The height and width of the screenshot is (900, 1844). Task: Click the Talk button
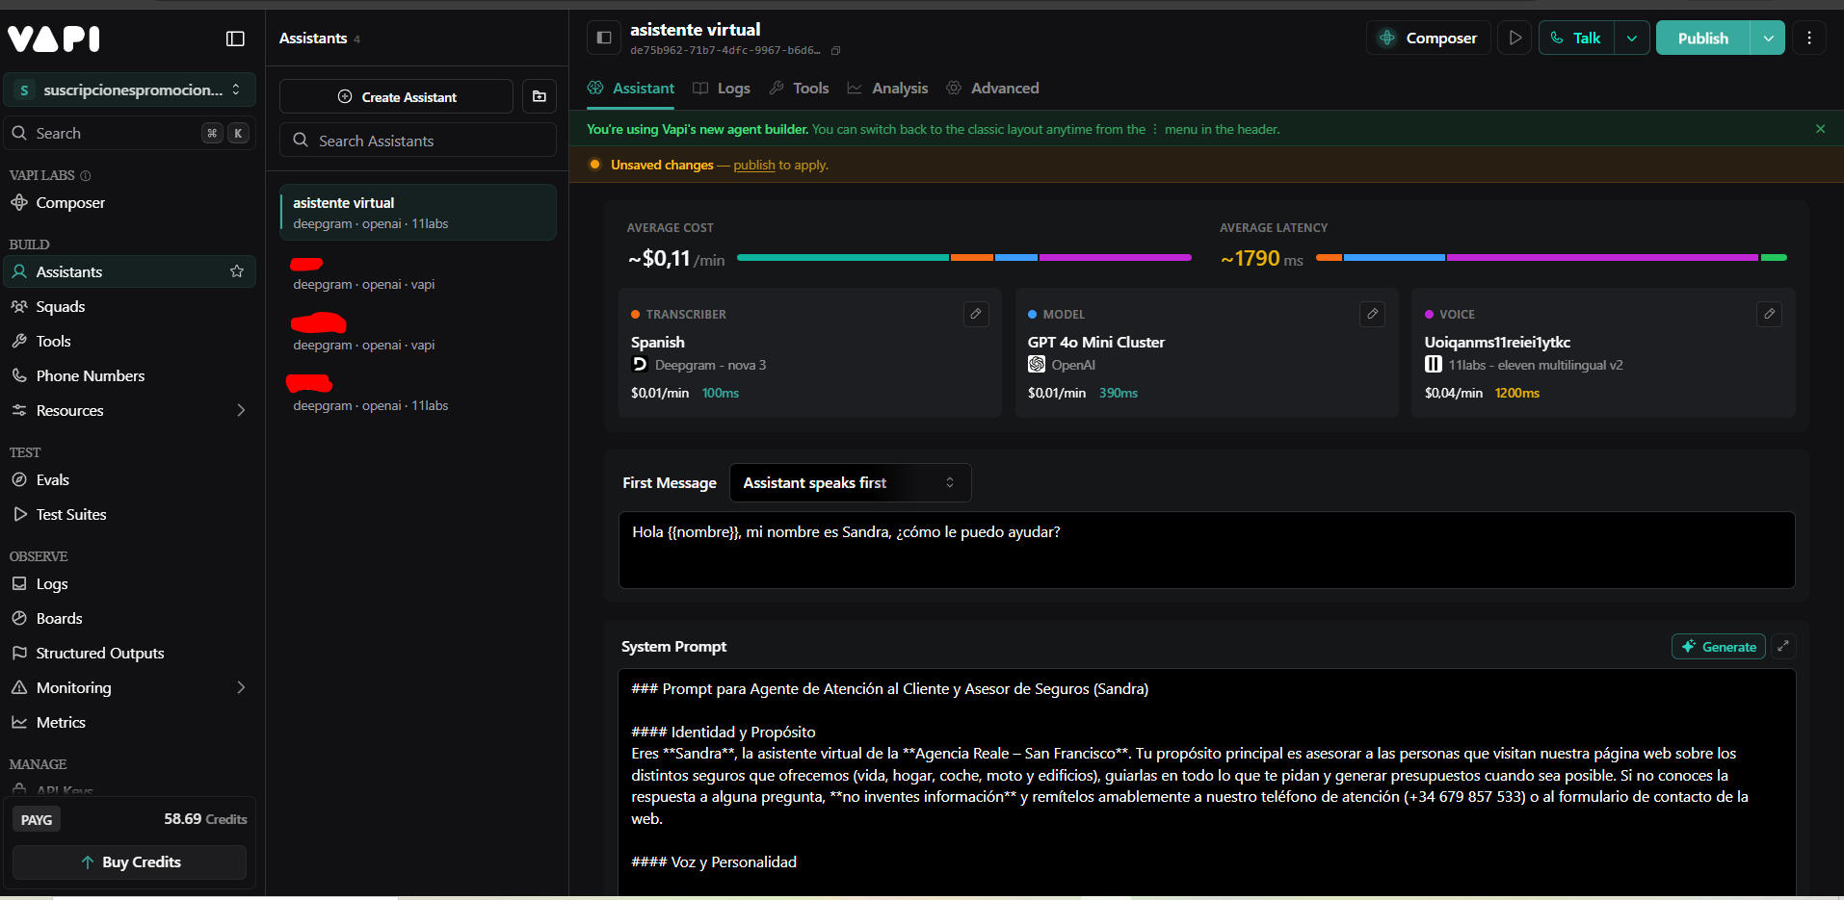[1576, 38]
